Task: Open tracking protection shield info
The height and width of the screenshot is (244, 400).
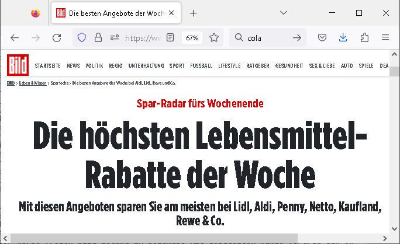Action: click(82, 38)
